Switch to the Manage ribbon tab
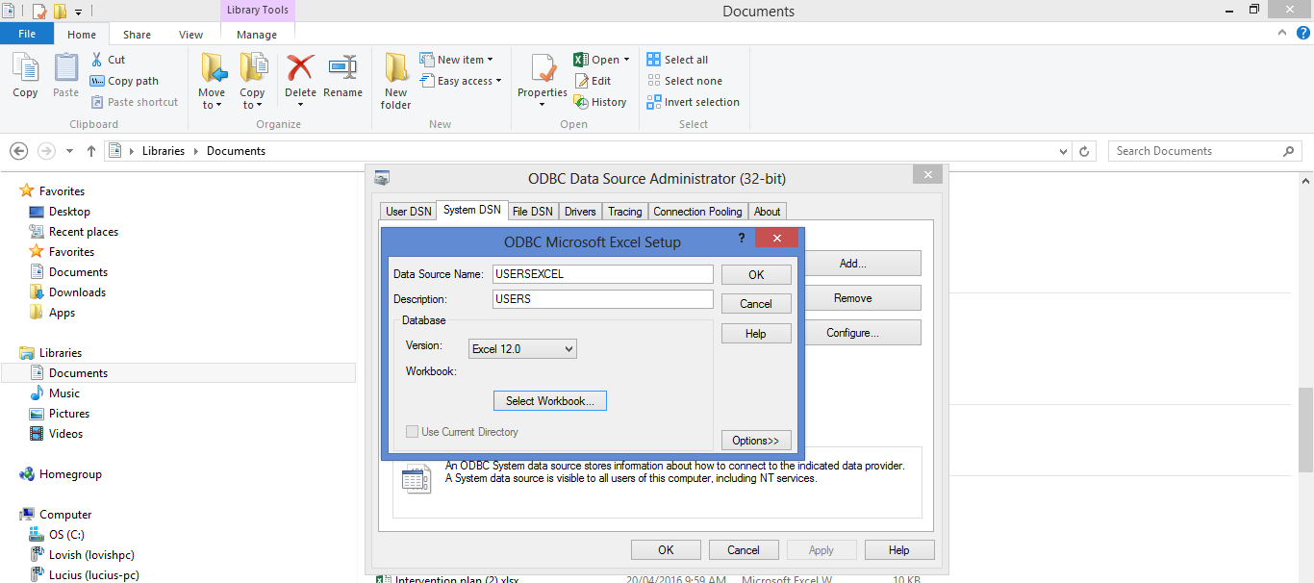The width and height of the screenshot is (1314, 583). coord(257,35)
